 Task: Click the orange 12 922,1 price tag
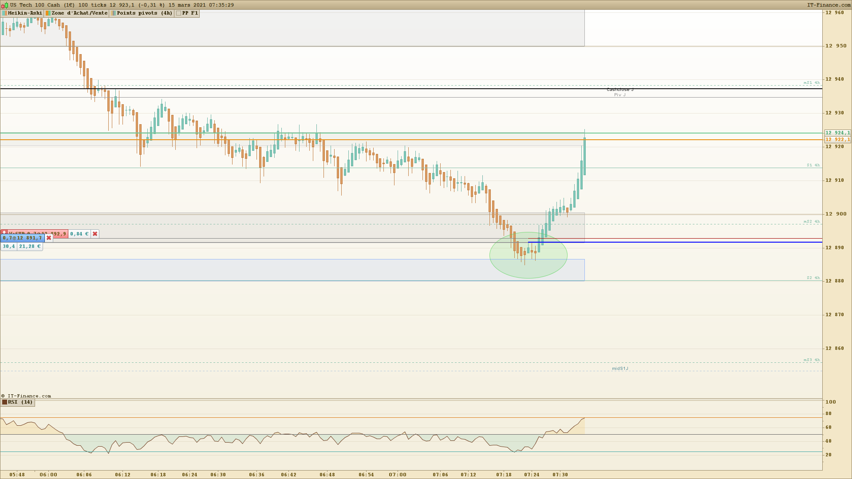(837, 140)
